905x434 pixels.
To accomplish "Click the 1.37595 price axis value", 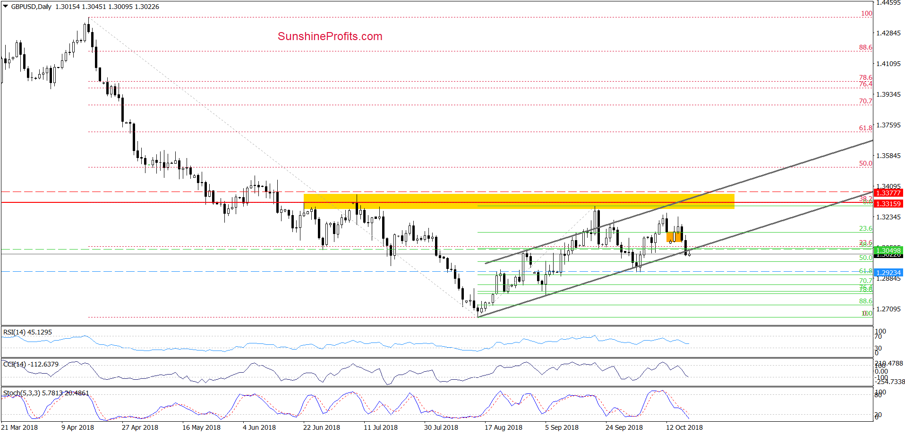I will click(x=888, y=125).
